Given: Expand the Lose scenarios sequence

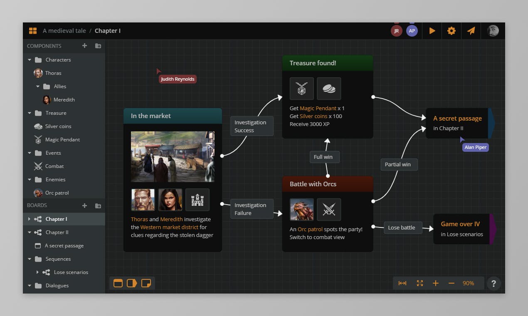Looking at the screenshot, I should [x=37, y=272].
